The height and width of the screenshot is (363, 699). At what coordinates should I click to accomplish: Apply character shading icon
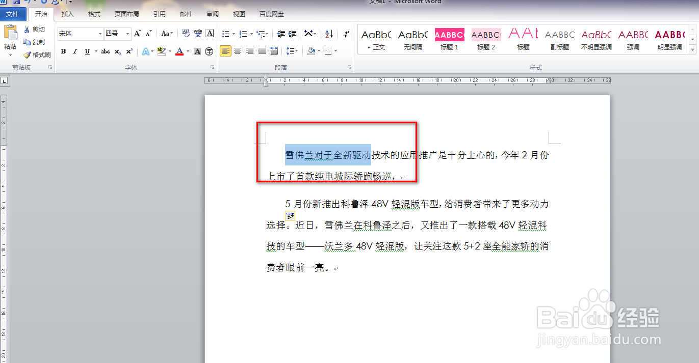[x=197, y=51]
